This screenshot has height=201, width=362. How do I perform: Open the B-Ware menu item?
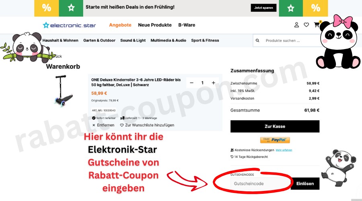(187, 25)
